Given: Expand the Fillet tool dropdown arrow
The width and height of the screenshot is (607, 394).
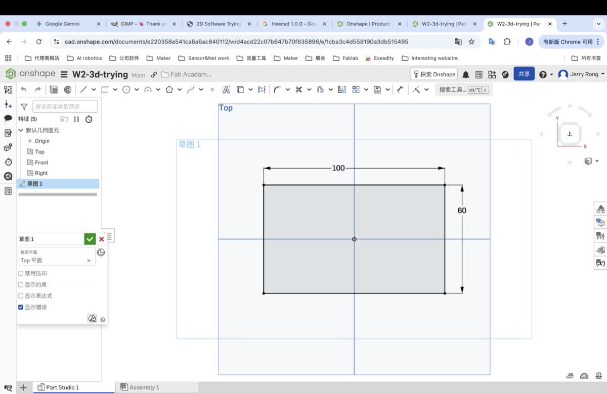Looking at the screenshot, I should click(287, 89).
